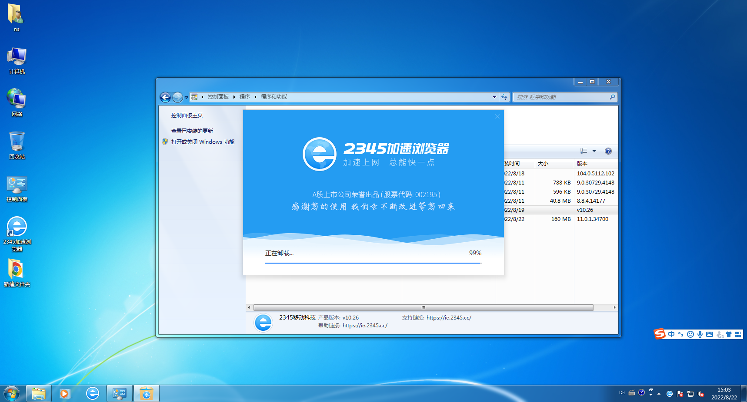Close the 2345 uninstall dialog with its X

[x=497, y=116]
